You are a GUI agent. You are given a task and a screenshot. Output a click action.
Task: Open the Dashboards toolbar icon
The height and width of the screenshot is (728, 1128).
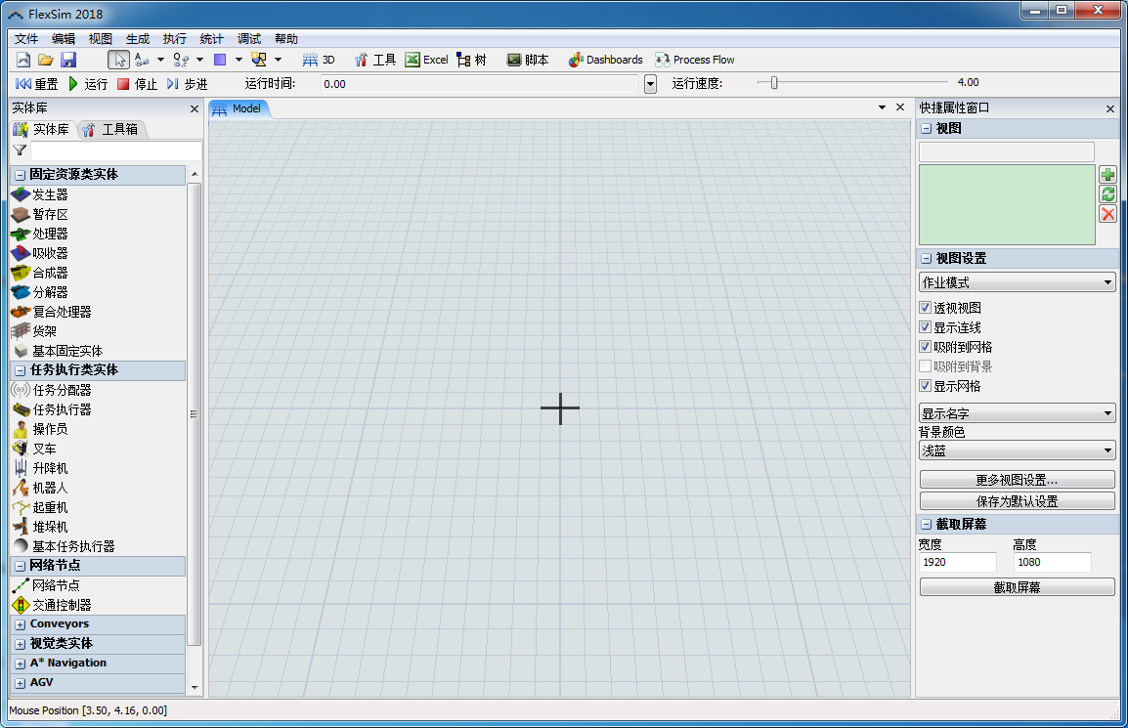576,60
